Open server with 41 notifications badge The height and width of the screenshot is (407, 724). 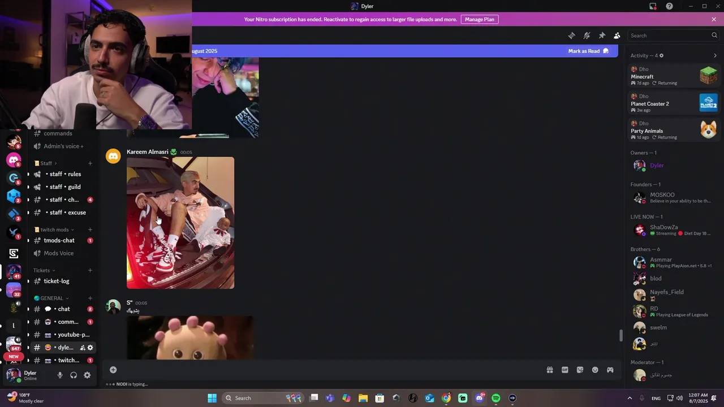click(14, 272)
